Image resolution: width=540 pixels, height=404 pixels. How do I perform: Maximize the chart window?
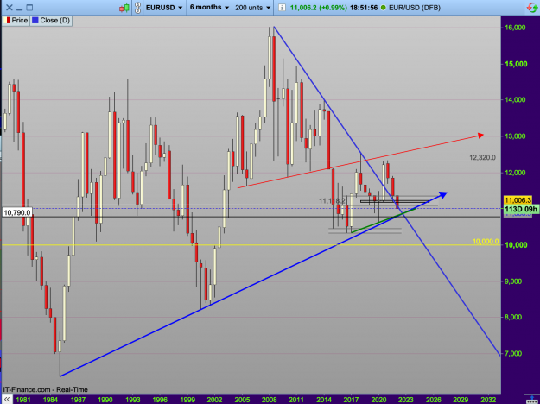coord(29,8)
